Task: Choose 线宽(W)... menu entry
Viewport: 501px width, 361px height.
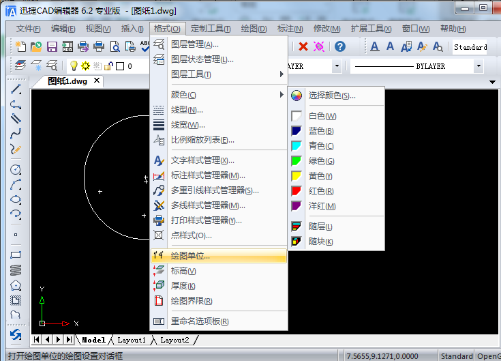Action: pyautogui.click(x=219, y=125)
